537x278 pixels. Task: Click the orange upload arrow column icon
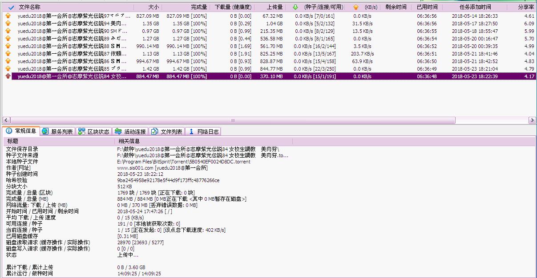point(355,8)
